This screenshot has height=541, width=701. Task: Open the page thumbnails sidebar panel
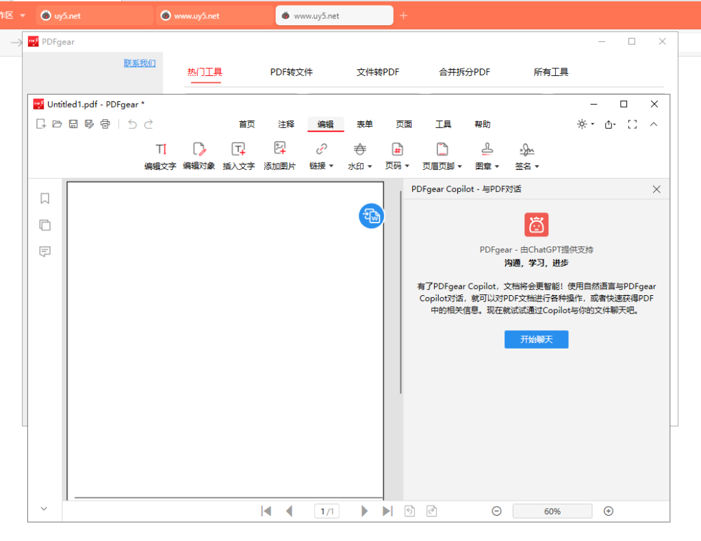[44, 225]
